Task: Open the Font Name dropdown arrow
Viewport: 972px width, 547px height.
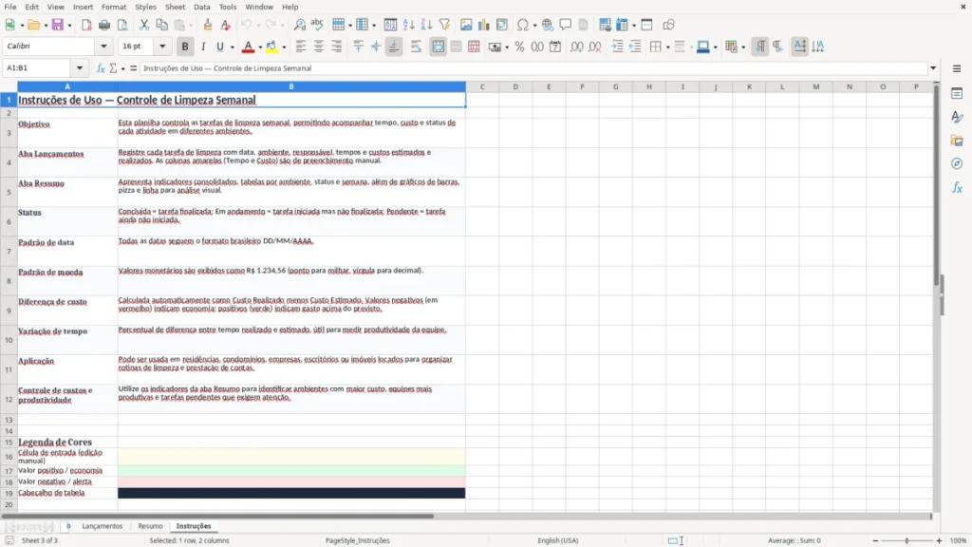Action: click(x=103, y=46)
